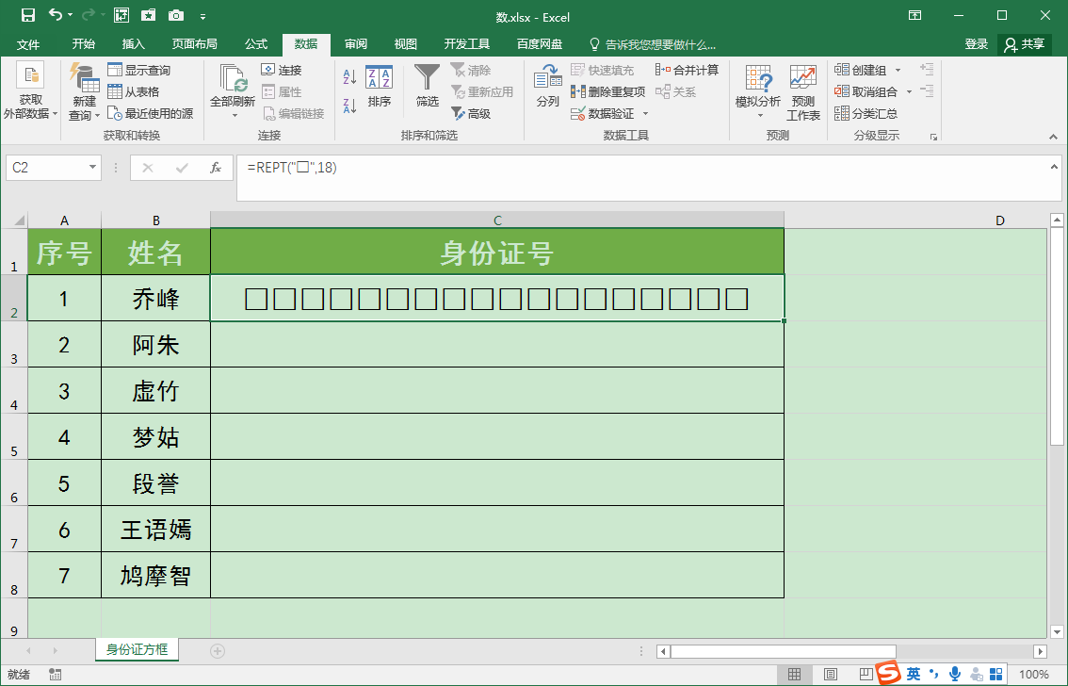Click the Save icon in quick access toolbar
This screenshot has width=1068, height=686.
(x=28, y=15)
